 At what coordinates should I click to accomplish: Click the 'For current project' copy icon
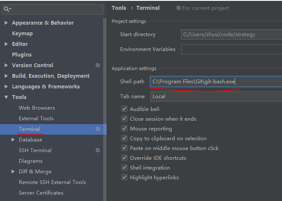[178, 8]
